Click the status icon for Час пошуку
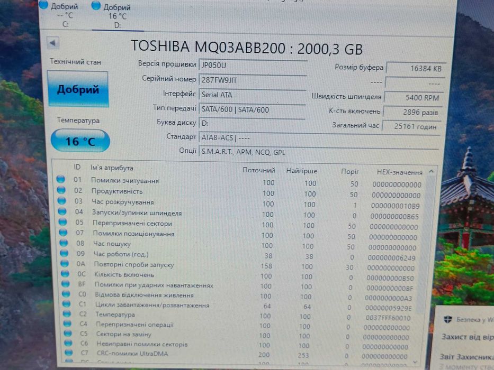Viewport: 494px width, 370px height. point(64,243)
